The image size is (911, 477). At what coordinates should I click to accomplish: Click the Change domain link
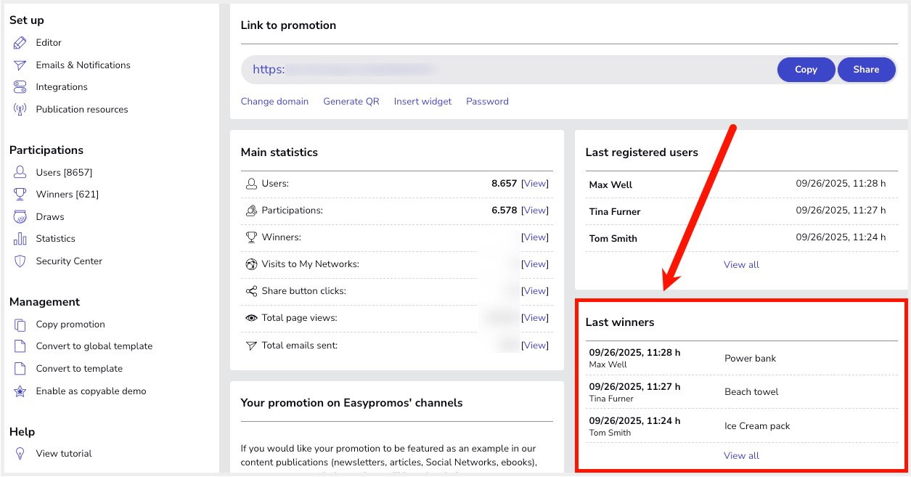coord(274,102)
